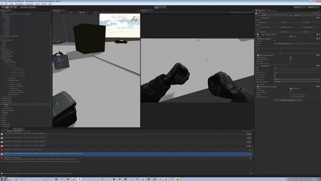Switch to the Project tab
Screen dimensions: 321x181
6,129
